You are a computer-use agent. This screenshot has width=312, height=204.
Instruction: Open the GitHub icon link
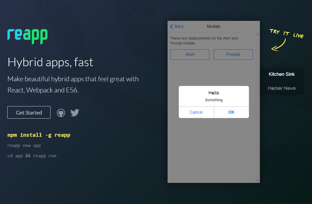point(61,113)
